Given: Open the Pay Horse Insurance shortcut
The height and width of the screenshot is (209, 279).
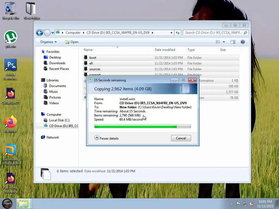Looking at the screenshot, I should click(11, 183).
